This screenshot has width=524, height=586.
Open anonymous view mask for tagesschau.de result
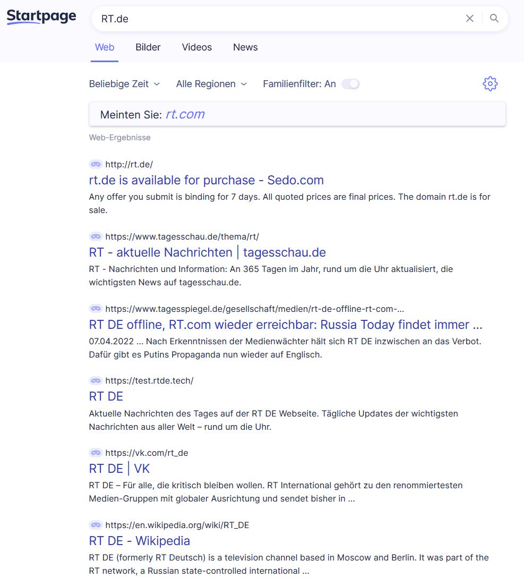(96, 236)
